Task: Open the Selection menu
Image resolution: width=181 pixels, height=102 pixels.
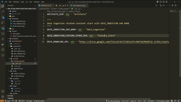Action: (x=16, y=2)
